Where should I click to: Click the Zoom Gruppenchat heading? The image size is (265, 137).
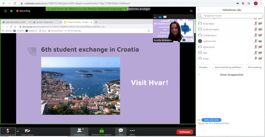[232, 75]
